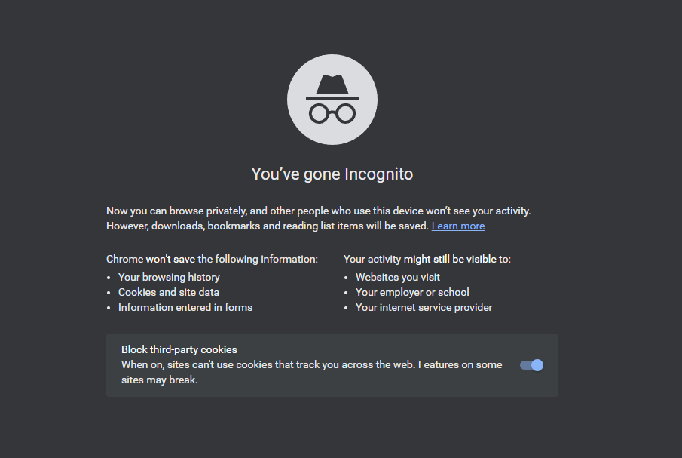Click the gray cookies settings card

[332, 364]
